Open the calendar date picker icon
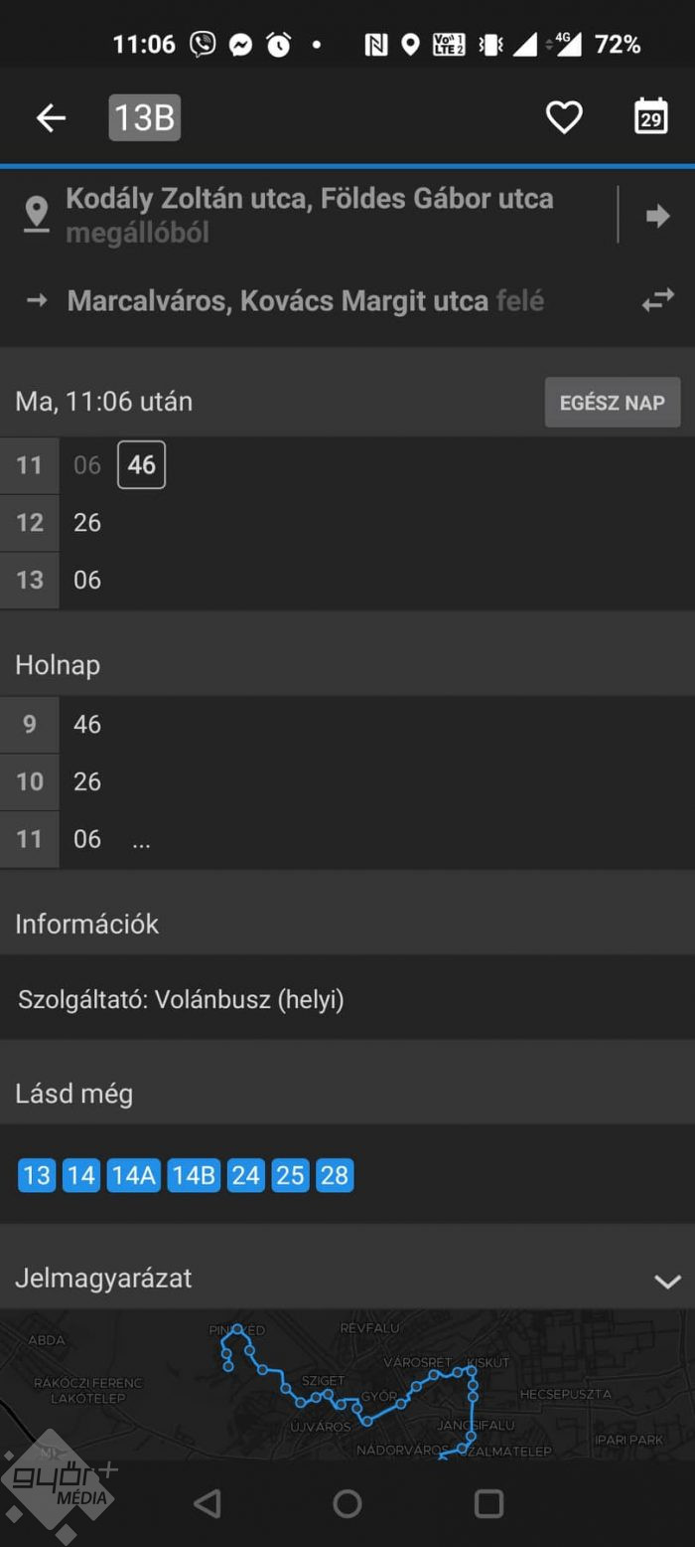The width and height of the screenshot is (695, 1547). (x=650, y=117)
